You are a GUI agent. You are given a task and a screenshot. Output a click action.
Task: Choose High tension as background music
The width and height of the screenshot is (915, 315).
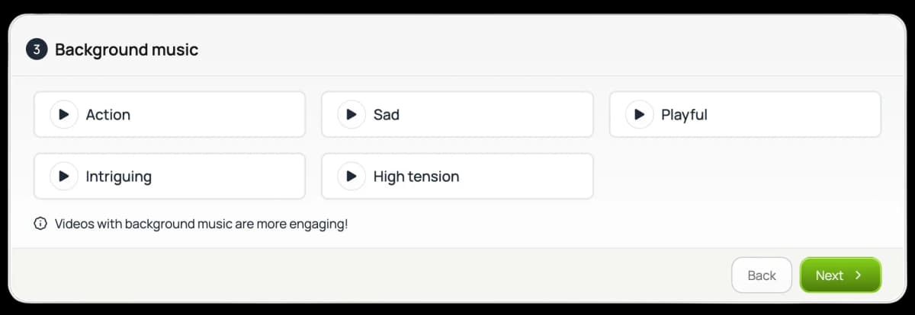point(457,176)
